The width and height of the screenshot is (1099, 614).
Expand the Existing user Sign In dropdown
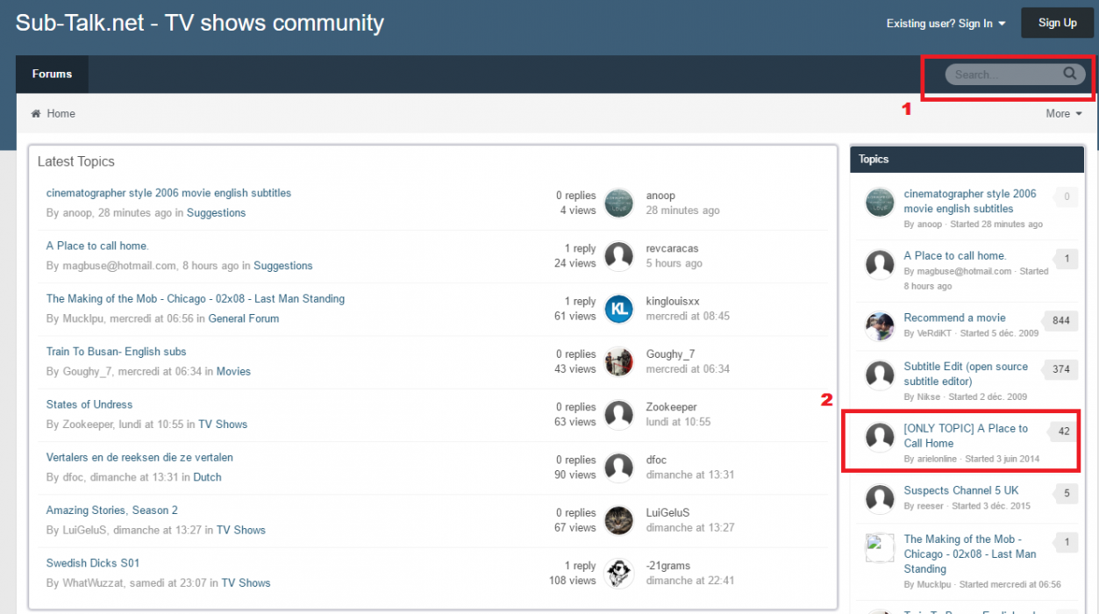pyautogui.click(x=946, y=24)
